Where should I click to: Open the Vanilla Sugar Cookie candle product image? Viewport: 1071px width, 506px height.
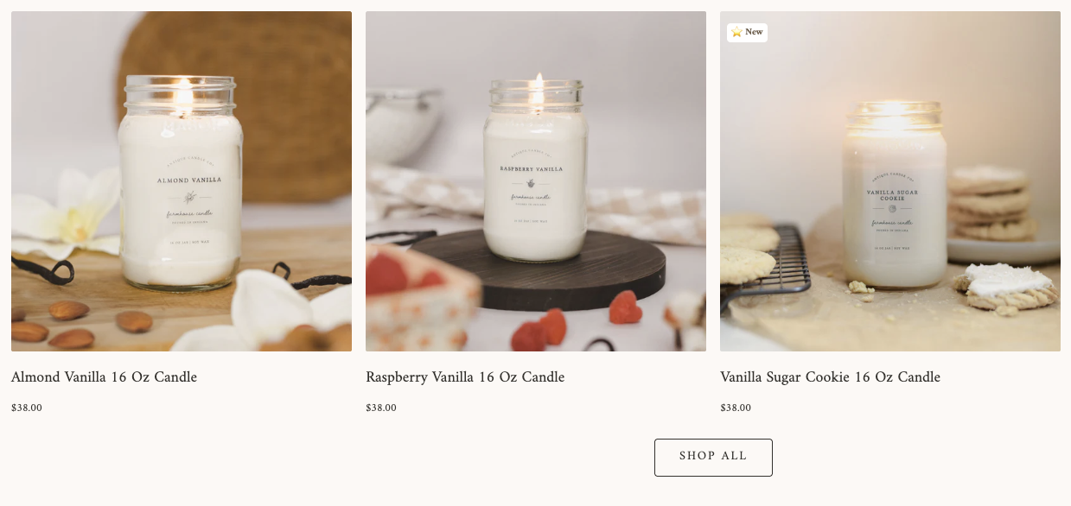(x=890, y=181)
